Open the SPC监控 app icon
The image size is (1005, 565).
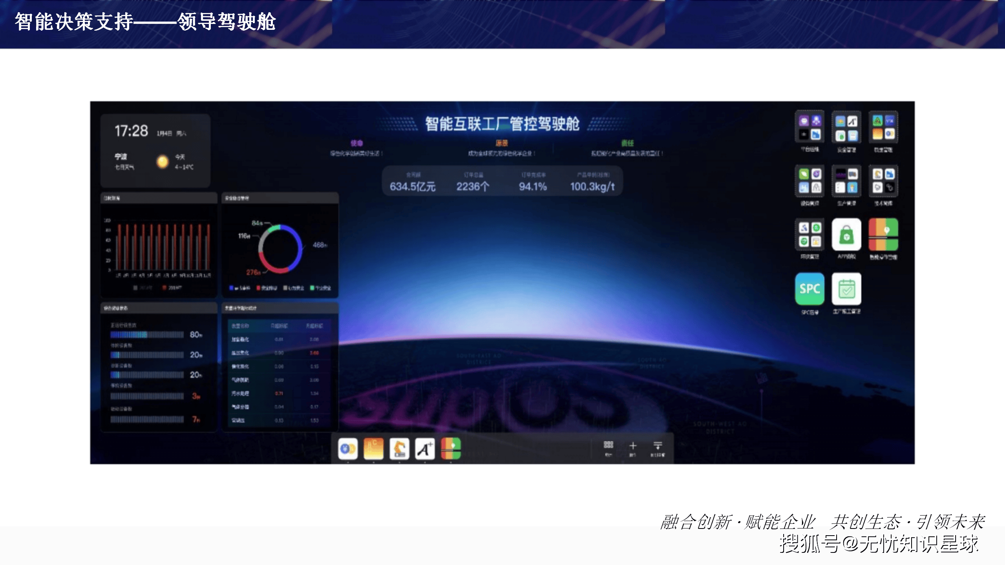(x=810, y=288)
